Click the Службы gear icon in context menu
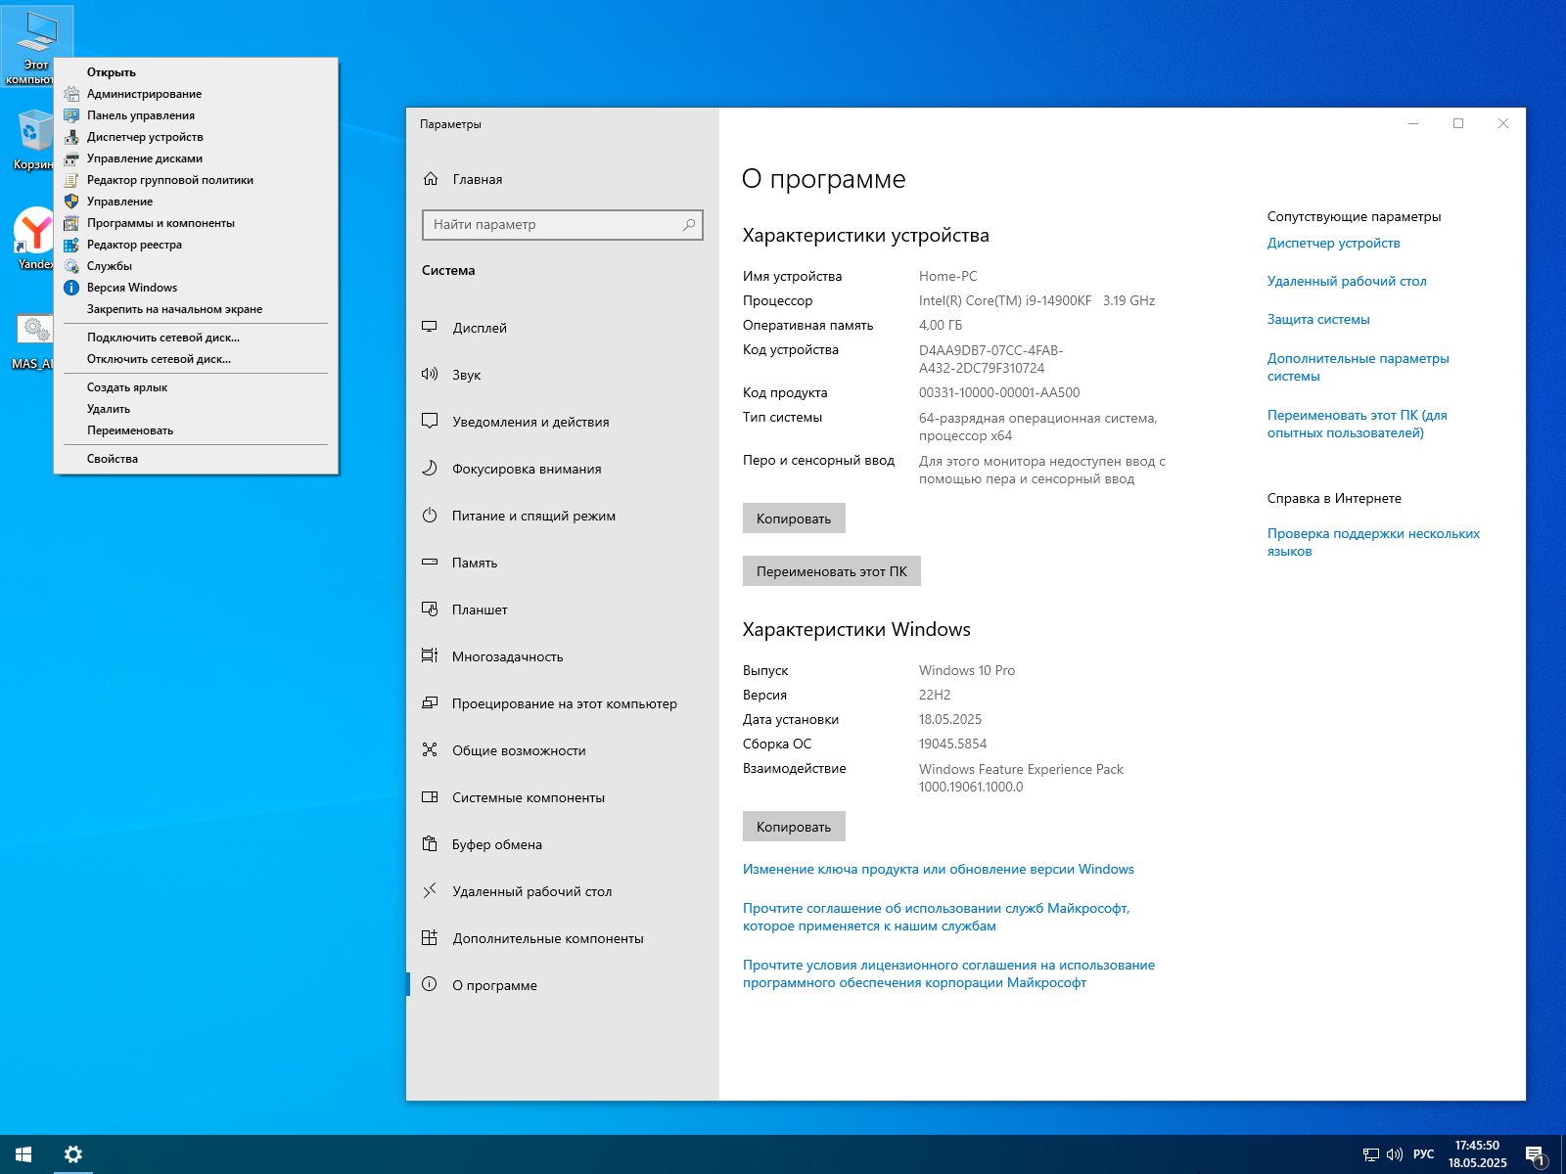This screenshot has height=1174, width=1566. click(x=71, y=266)
